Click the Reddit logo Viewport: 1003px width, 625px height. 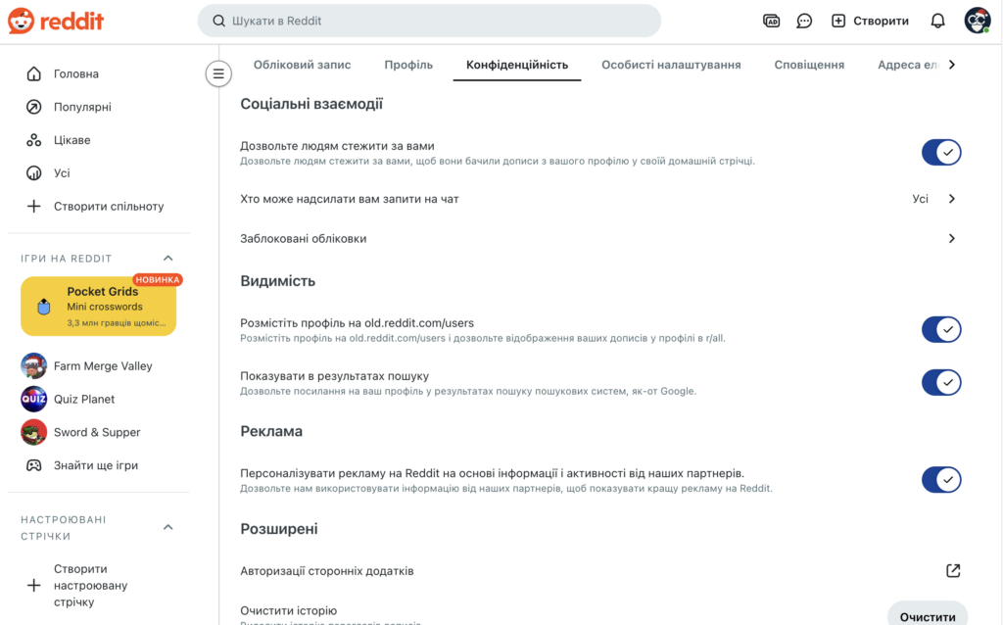point(56,21)
